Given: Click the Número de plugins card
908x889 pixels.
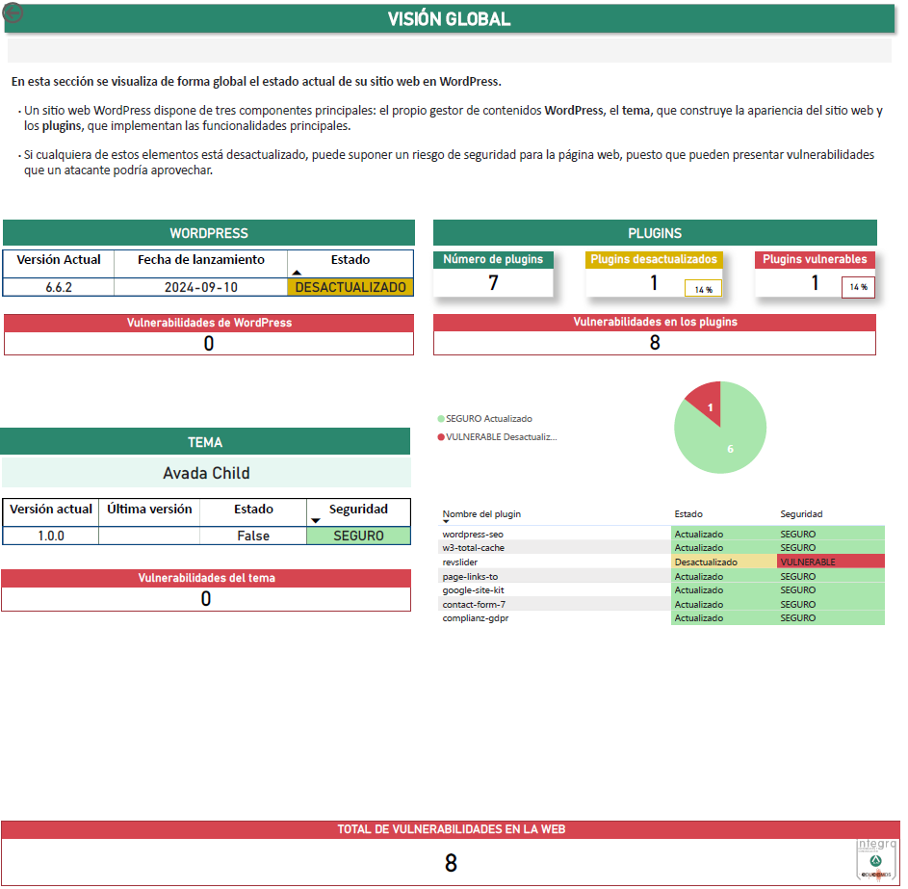Looking at the screenshot, I should [x=493, y=275].
